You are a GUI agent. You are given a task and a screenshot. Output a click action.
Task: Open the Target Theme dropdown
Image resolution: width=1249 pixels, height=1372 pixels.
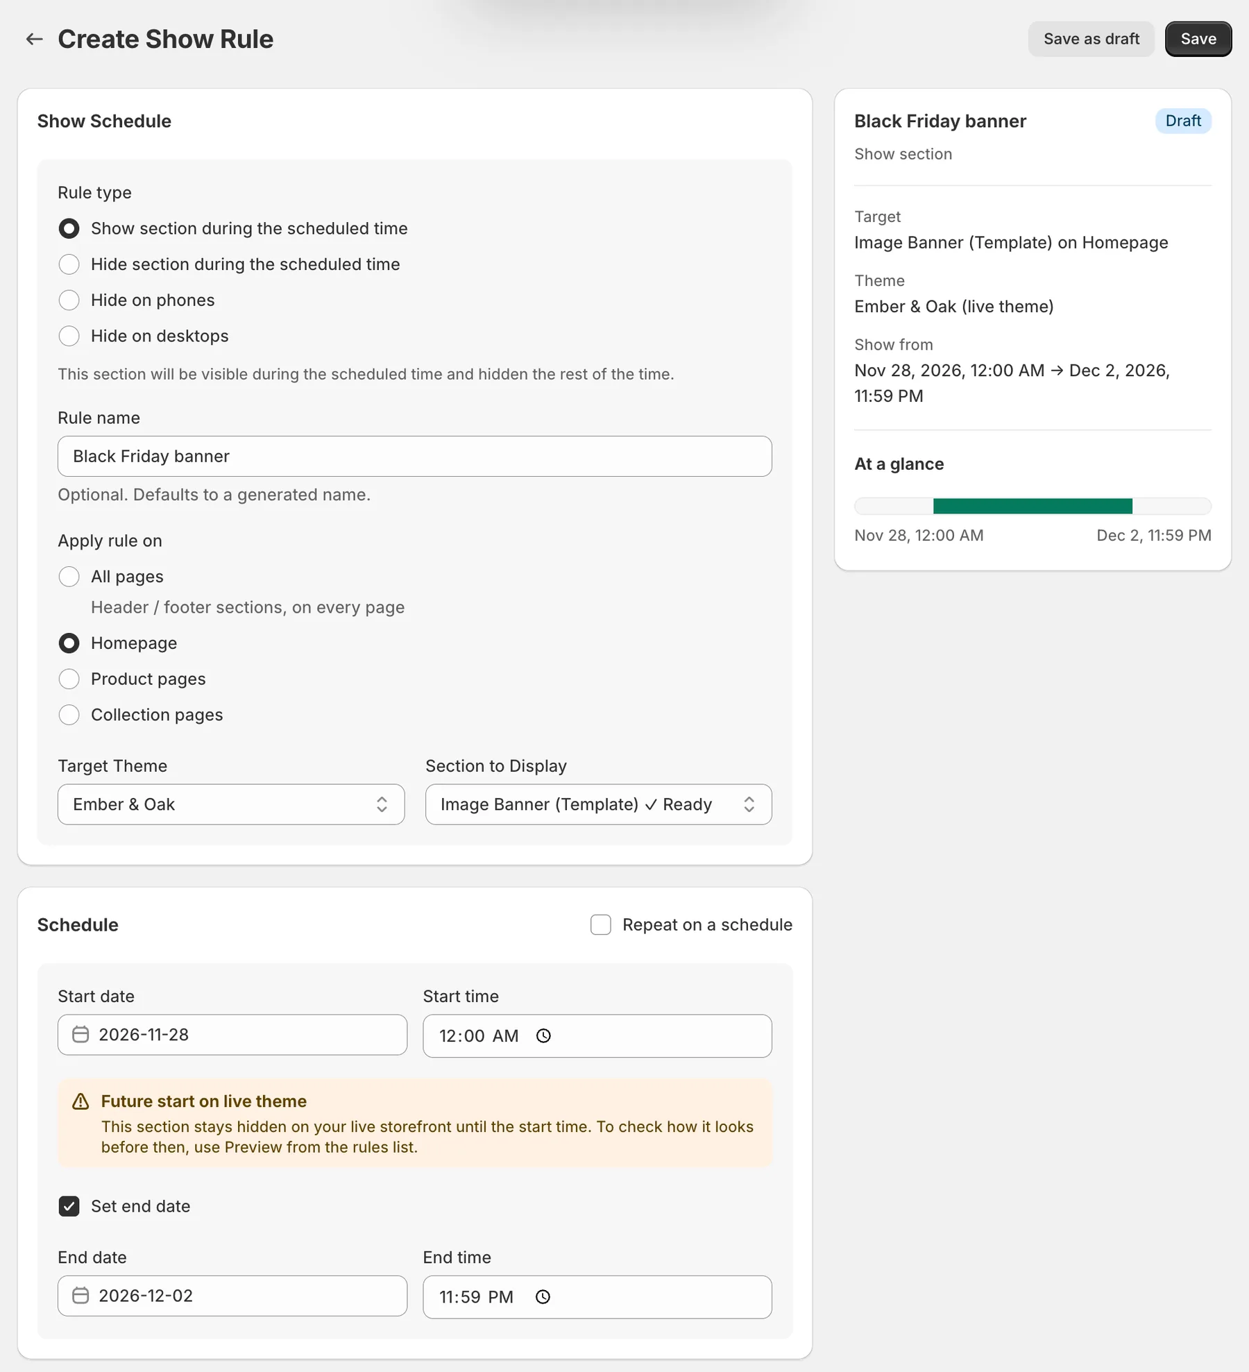(x=231, y=804)
